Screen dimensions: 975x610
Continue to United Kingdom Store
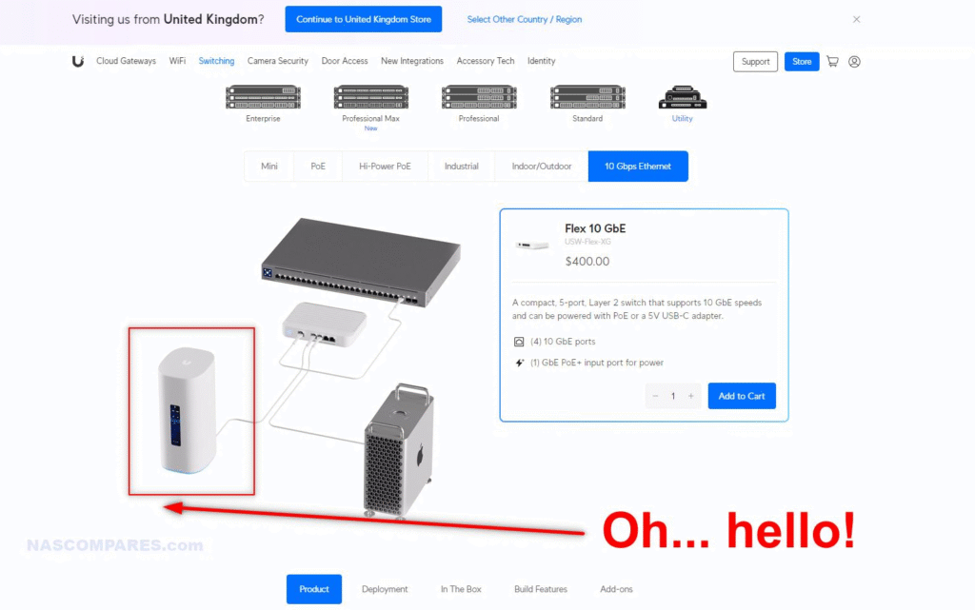pos(364,19)
